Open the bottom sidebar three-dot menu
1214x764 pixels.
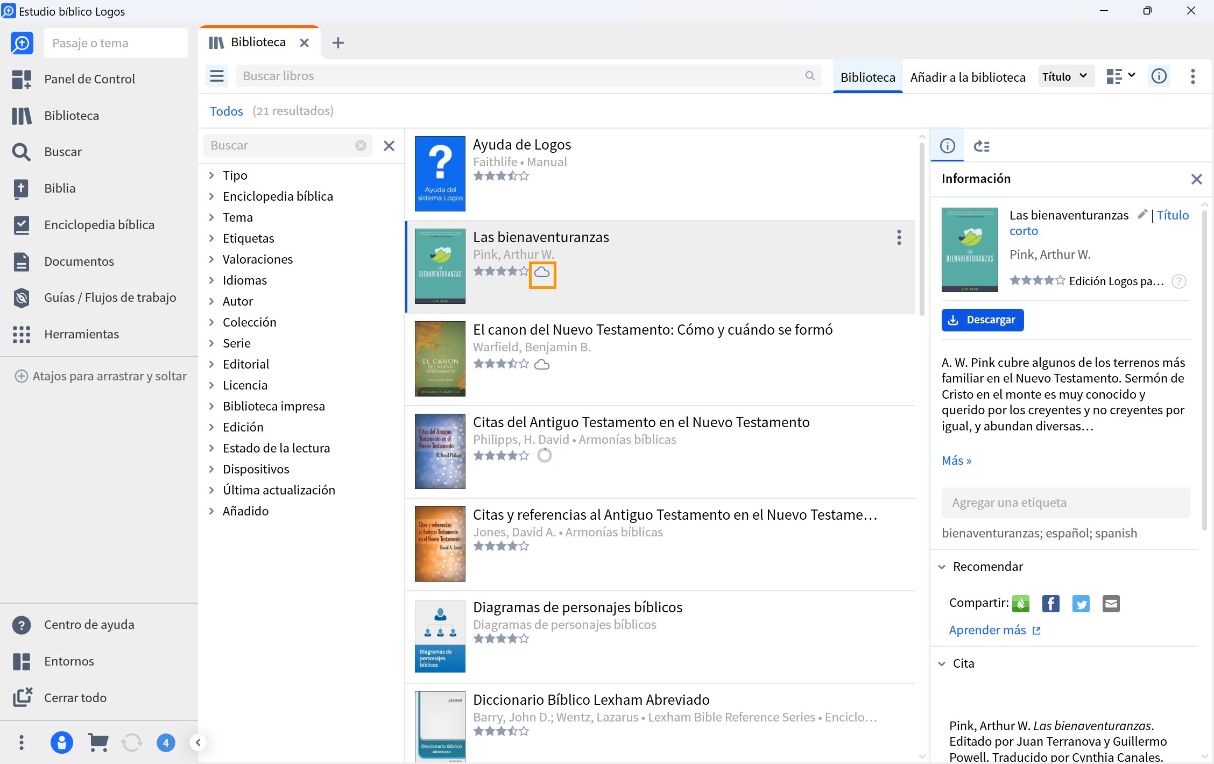(x=22, y=743)
